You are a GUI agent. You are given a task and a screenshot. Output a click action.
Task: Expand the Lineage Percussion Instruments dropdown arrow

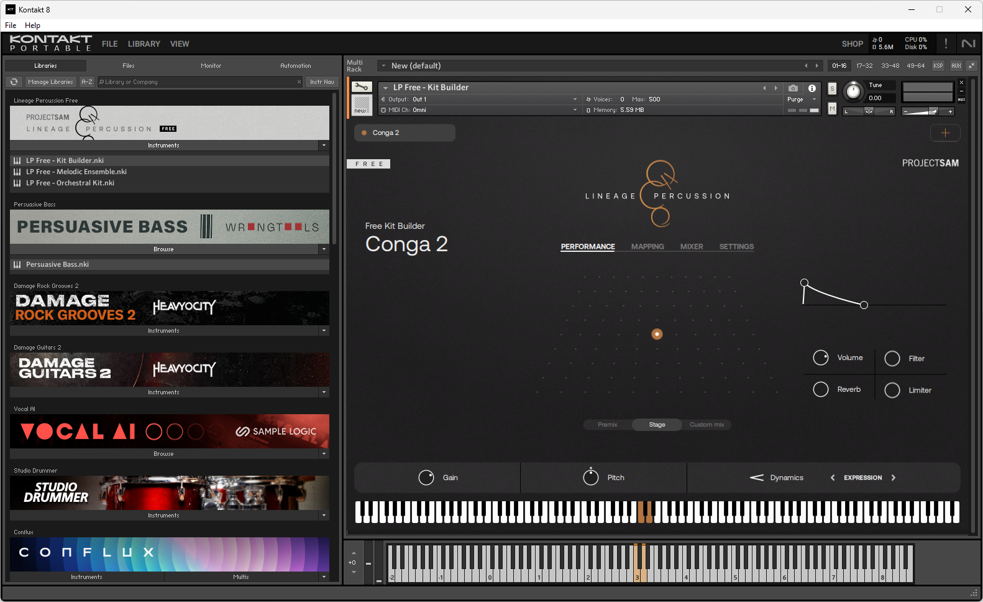[x=324, y=145]
